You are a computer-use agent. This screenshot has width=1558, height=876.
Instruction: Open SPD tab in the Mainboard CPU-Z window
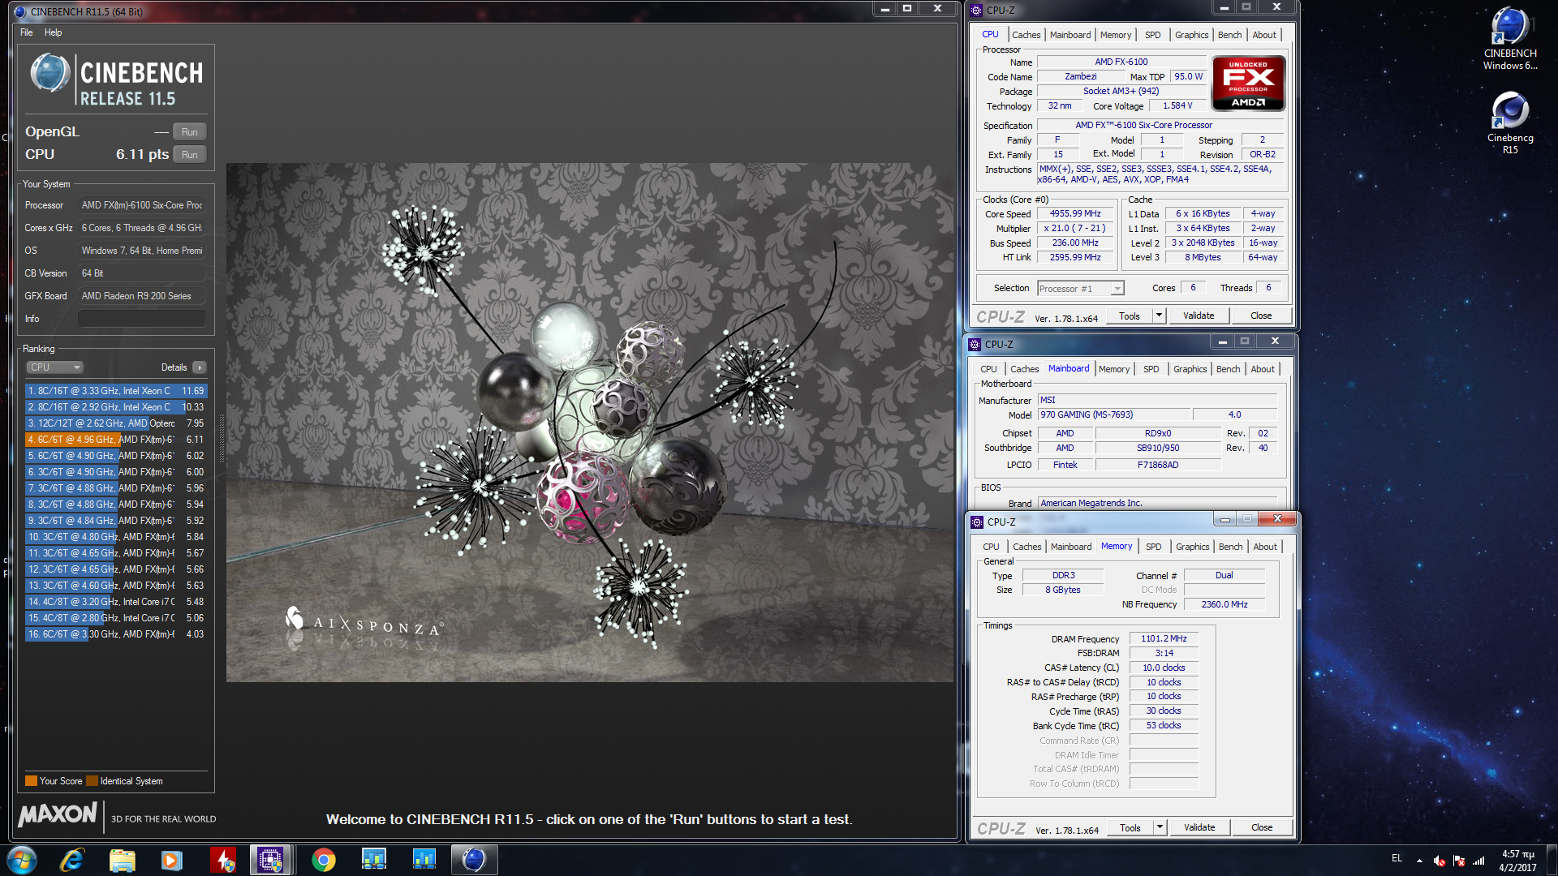[1151, 369]
